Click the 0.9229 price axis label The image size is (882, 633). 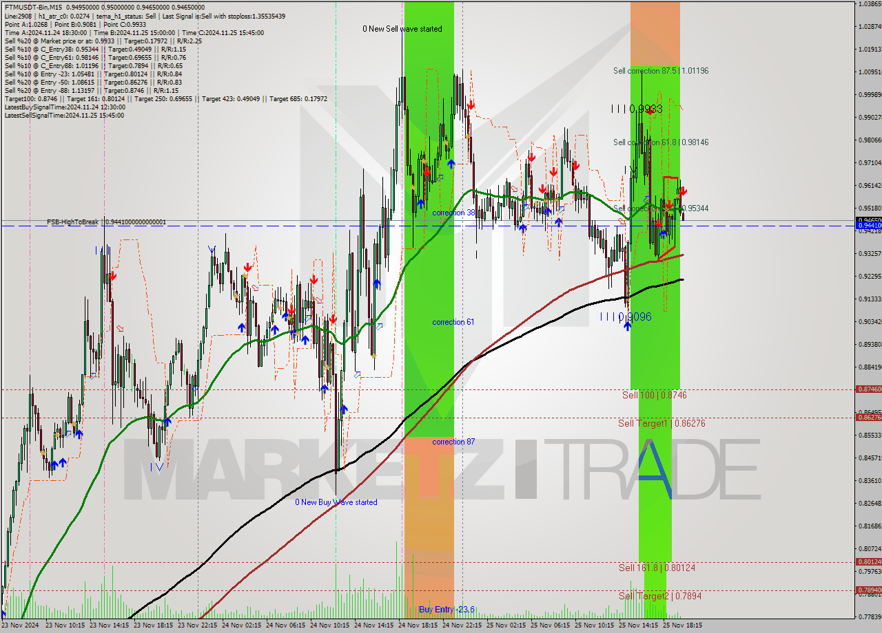870,277
